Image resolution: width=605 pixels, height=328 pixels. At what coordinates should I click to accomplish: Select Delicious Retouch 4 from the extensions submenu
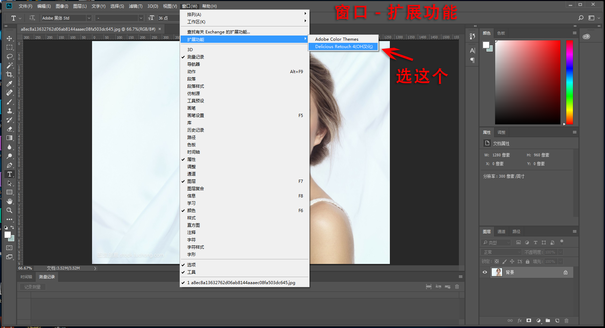click(343, 46)
